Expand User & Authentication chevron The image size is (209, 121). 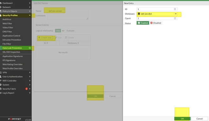coord(30,77)
